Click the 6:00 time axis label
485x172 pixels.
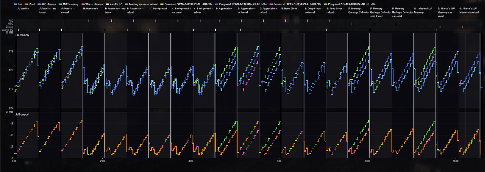(279, 161)
